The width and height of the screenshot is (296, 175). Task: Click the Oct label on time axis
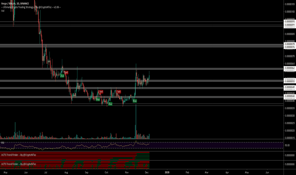[106, 172]
